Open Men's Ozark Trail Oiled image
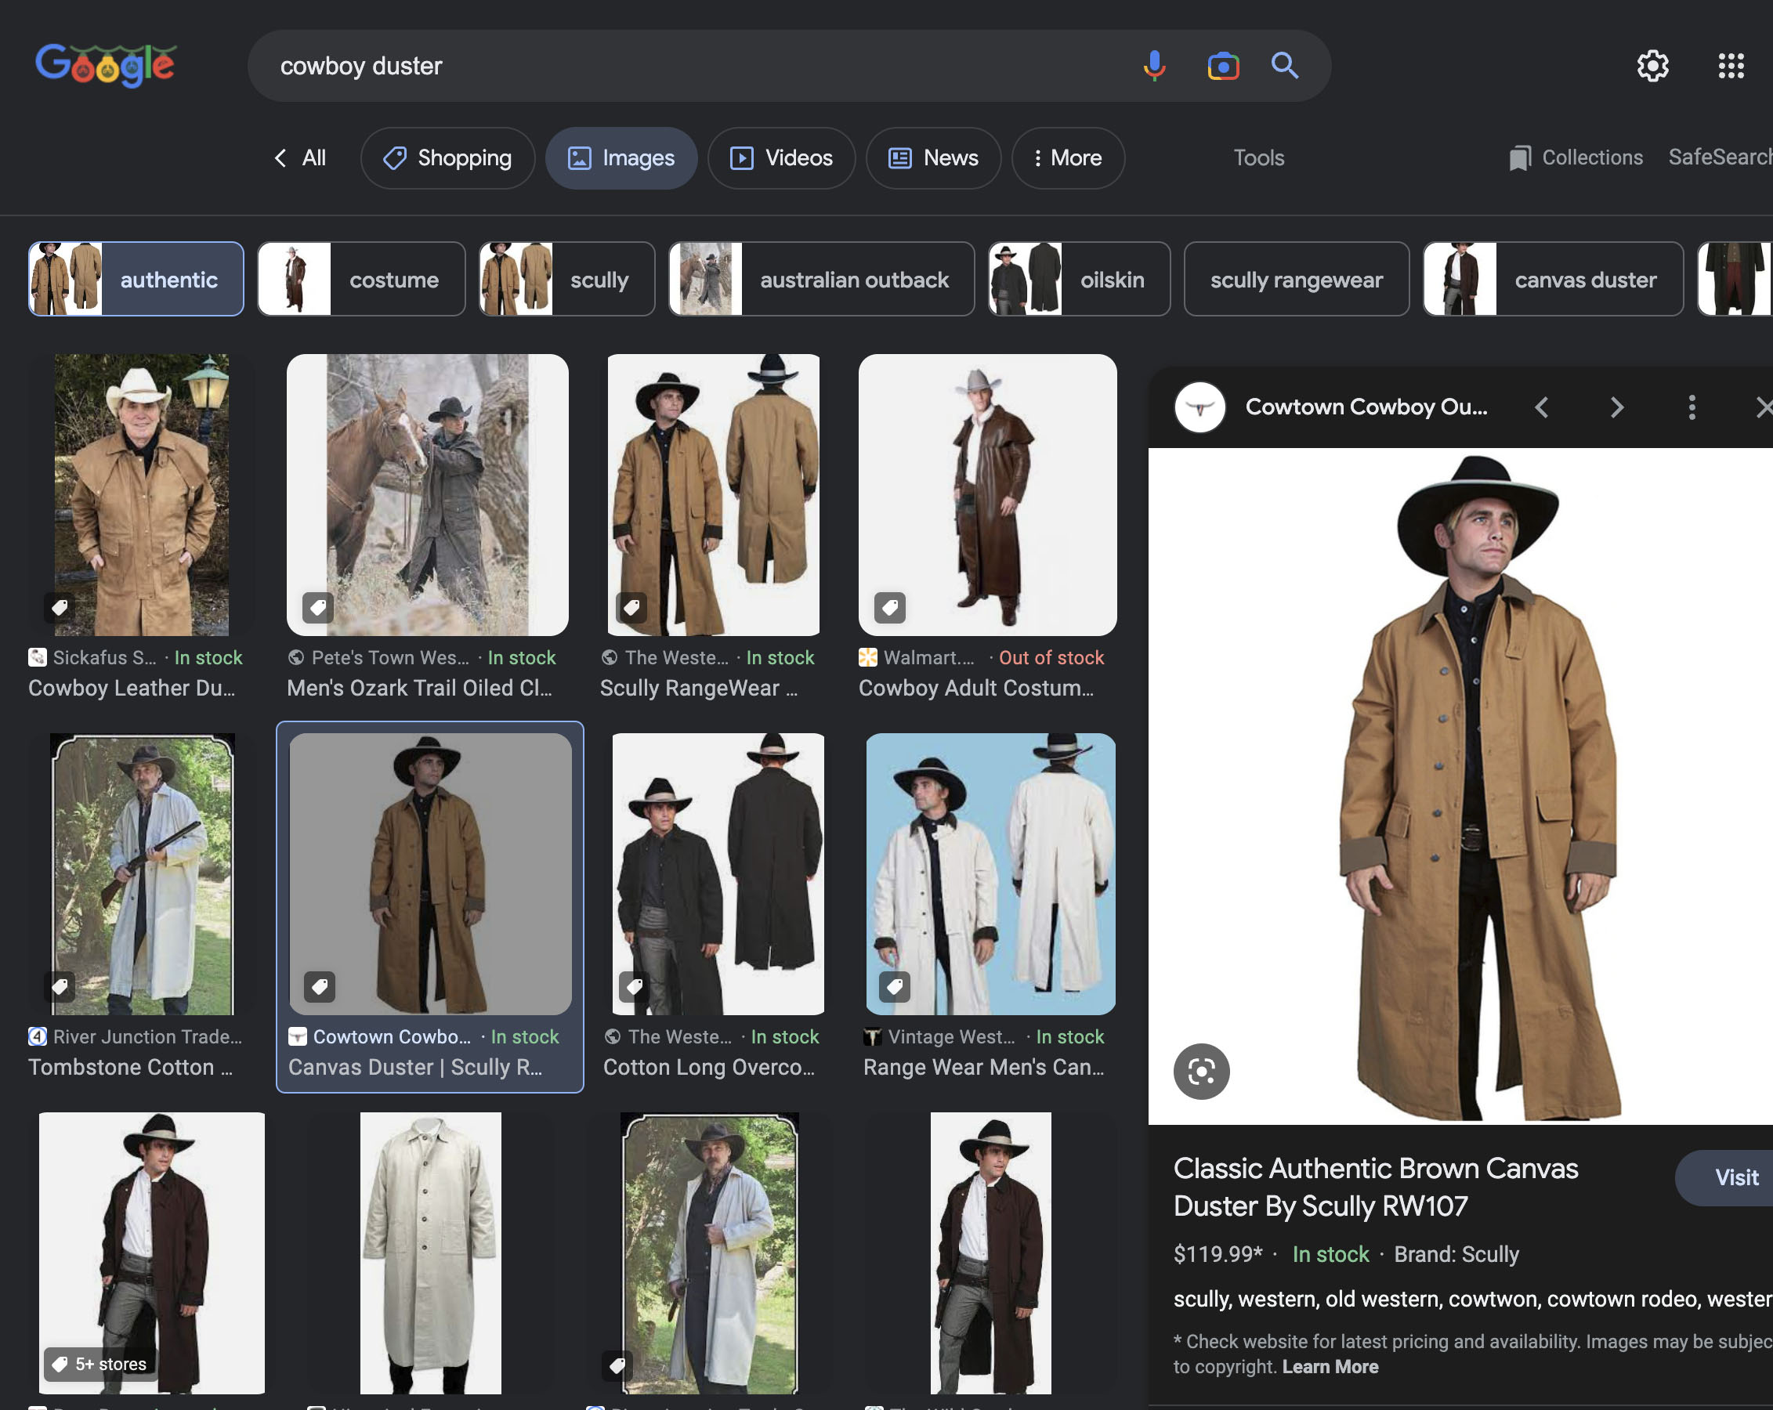The height and width of the screenshot is (1410, 1773). [x=428, y=494]
